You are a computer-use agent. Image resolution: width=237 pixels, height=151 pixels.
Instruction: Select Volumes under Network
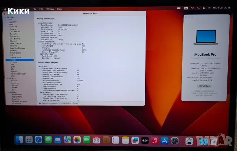(15, 85)
